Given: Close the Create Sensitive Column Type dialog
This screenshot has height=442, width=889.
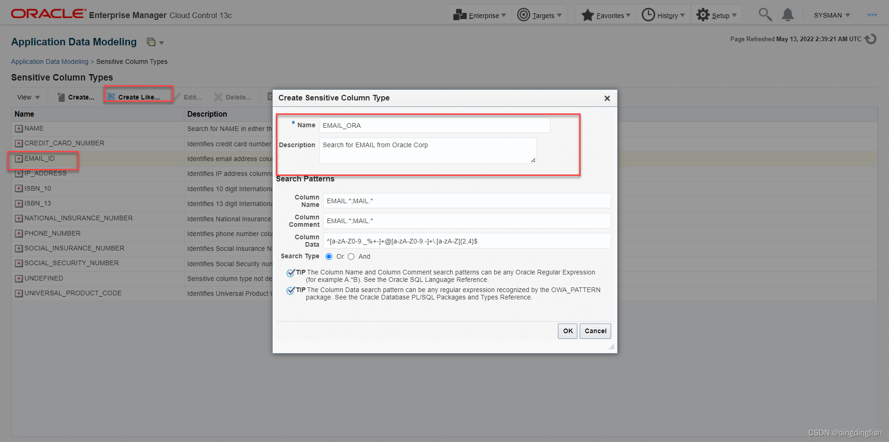Looking at the screenshot, I should tap(607, 98).
